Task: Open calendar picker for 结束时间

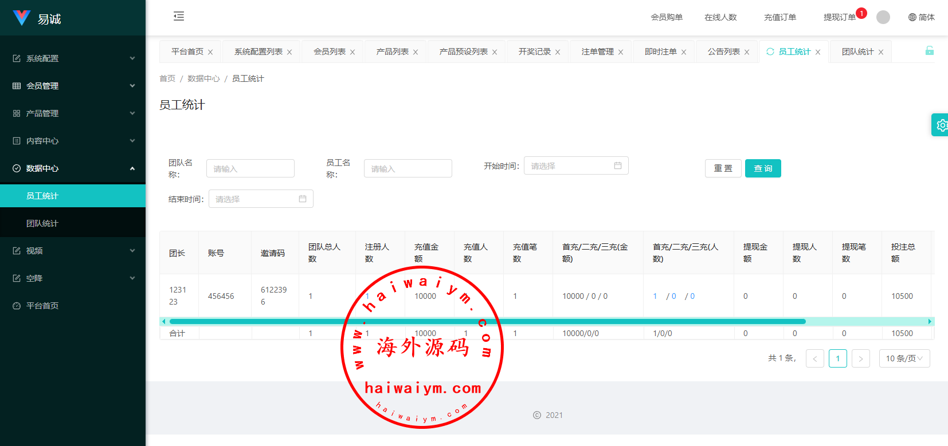Action: coord(303,199)
